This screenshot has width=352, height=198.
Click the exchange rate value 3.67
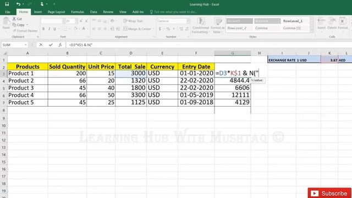click(329, 60)
